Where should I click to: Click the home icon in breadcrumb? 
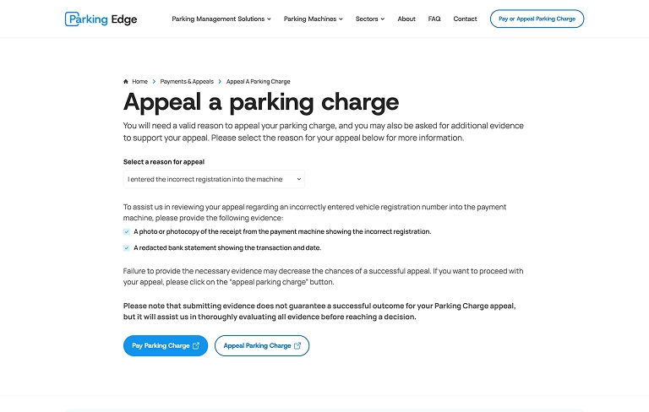(x=126, y=82)
